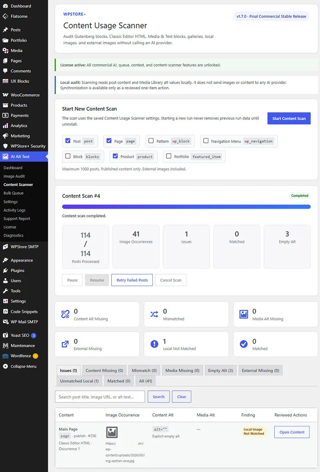
Task: Click Open Content for Main Page
Action: 292,432
